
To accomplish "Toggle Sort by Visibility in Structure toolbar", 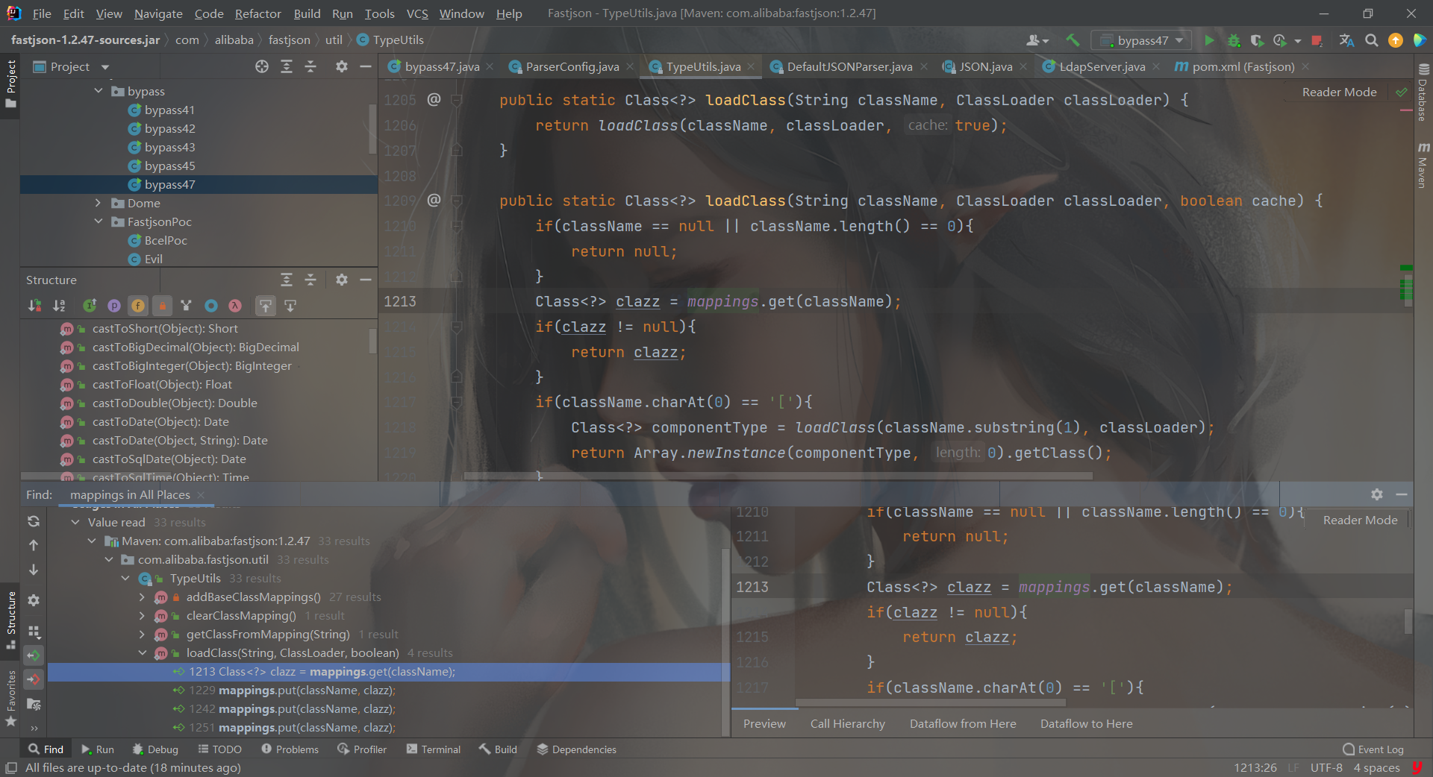I will point(35,306).
